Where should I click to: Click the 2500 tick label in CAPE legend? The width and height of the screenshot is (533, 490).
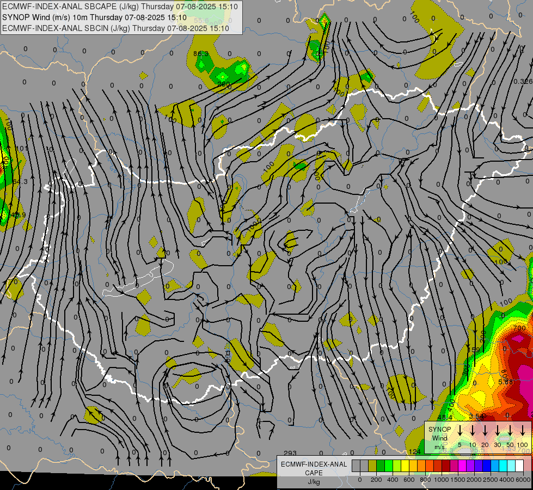pyautogui.click(x=491, y=480)
